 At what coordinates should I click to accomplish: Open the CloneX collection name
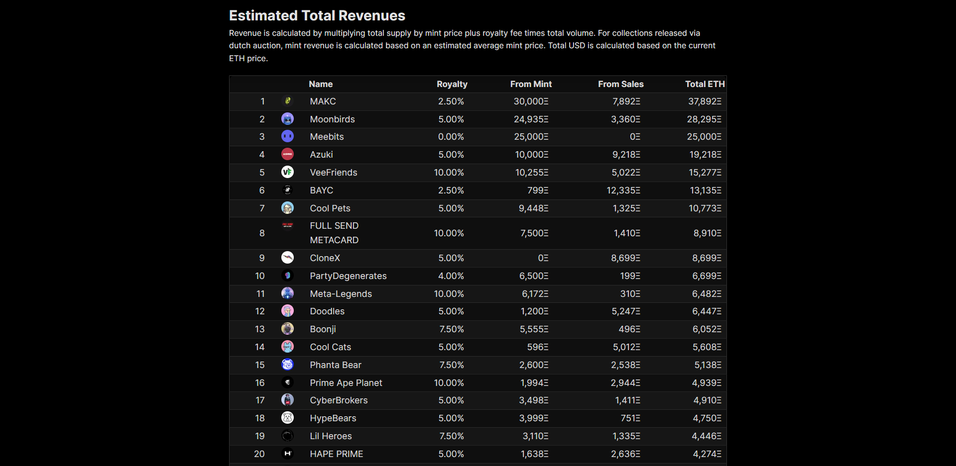(x=325, y=258)
